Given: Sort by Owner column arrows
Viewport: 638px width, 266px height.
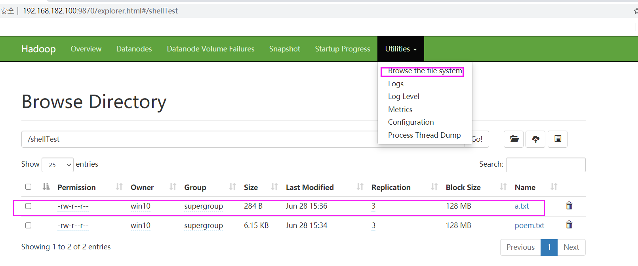Looking at the screenshot, I should pos(173,187).
